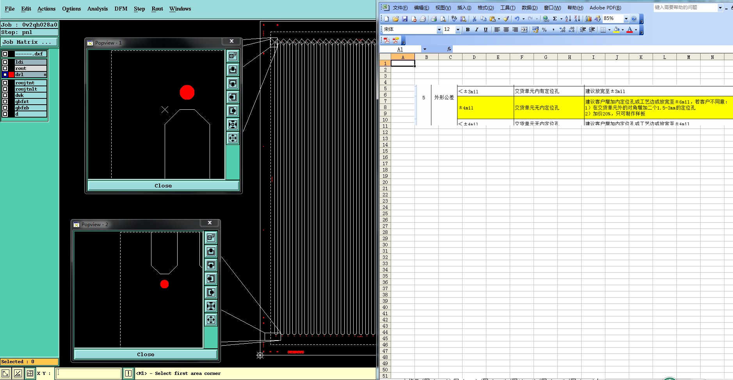Toggle the checkbox for layer gbfzt

point(5,102)
